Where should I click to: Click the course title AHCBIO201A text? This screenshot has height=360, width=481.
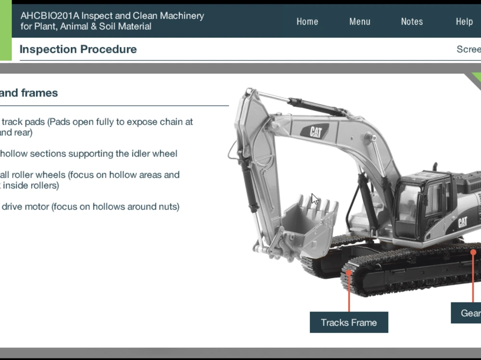click(112, 21)
